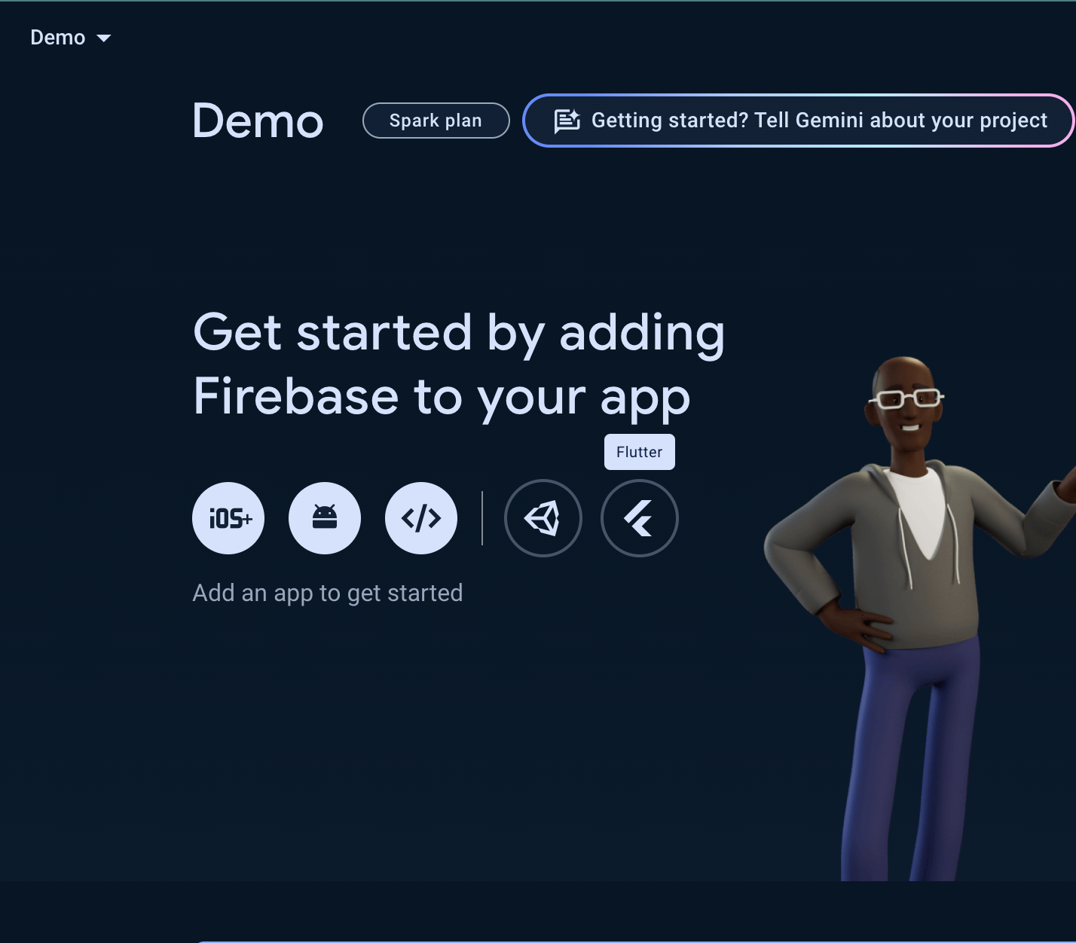Select the Web app code icon

point(421,518)
